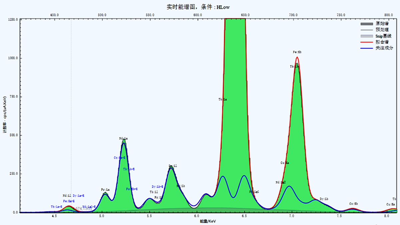Select the Dy:Lb peak label
Image resolution: width=400 pixels, height=225 pixels.
click(324, 199)
